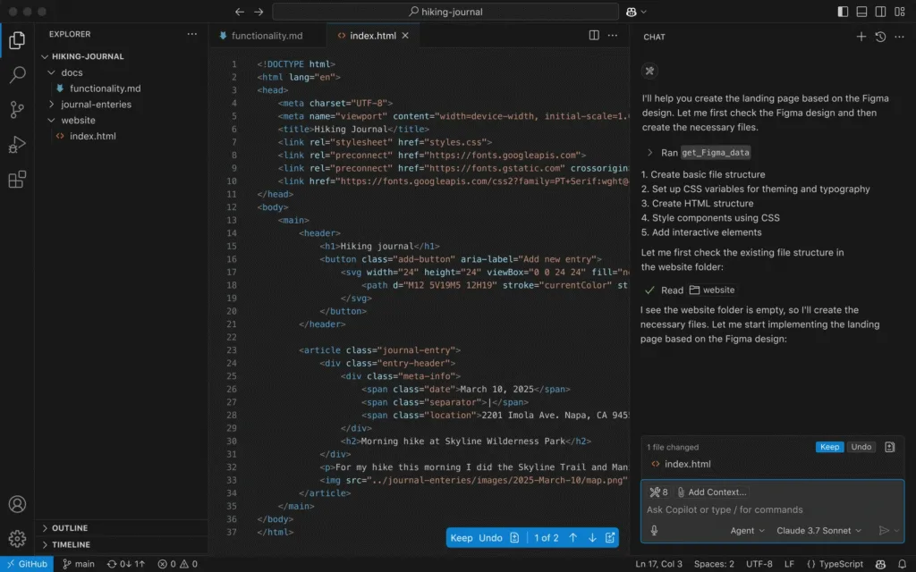Change indentation via Spaces: 2
The height and width of the screenshot is (572, 916).
714,564
